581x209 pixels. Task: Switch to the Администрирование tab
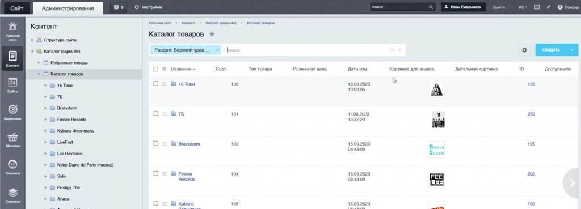68,8
